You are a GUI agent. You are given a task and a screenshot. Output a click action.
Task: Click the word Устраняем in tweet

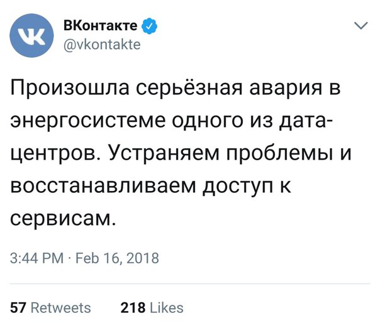coord(164,154)
